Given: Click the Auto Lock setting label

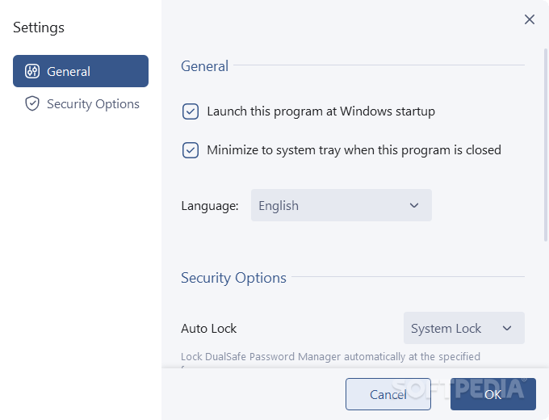Looking at the screenshot, I should pyautogui.click(x=208, y=329).
